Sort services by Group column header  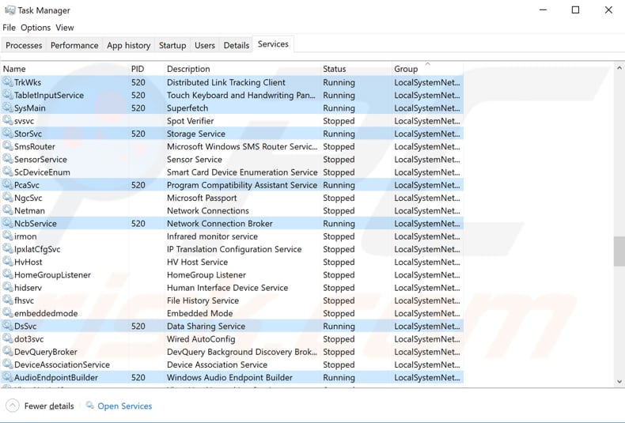(406, 69)
